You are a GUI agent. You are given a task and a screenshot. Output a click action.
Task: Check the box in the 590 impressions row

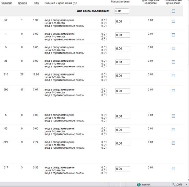[x=173, y=91]
